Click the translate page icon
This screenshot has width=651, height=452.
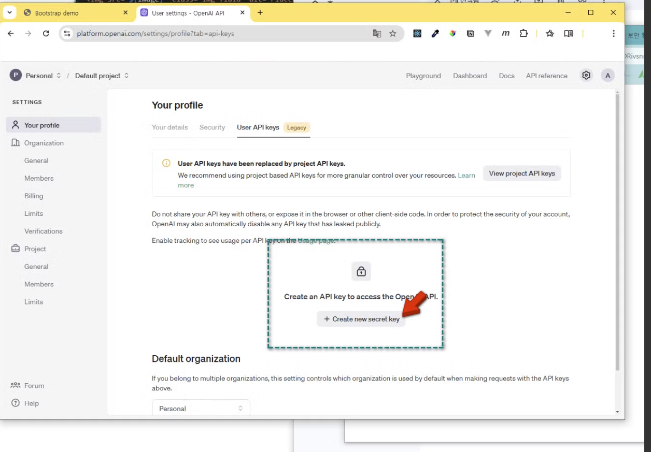377,34
